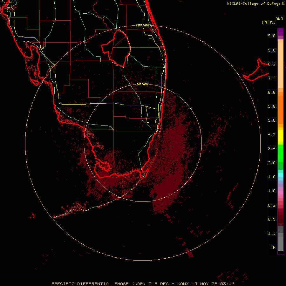Click the red island outline east of Florida
The width and height of the screenshot is (286, 286).
point(255,70)
